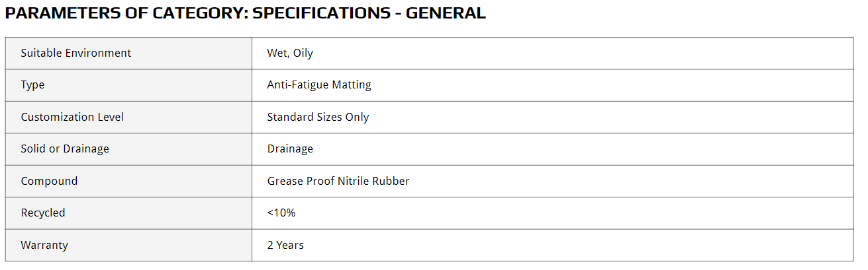Click the '<10%' recycled value
868x270 pixels.
point(281,213)
